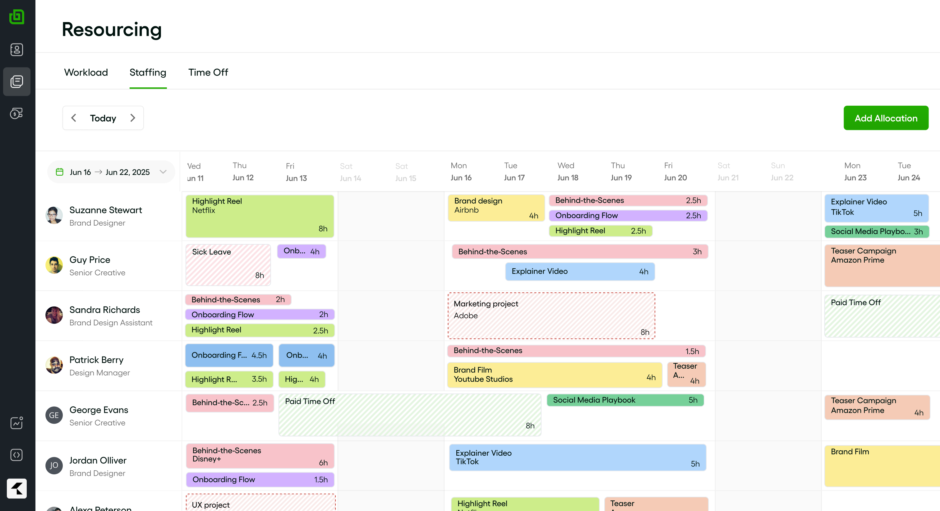Open the finance coins sidebar icon

pyautogui.click(x=17, y=113)
